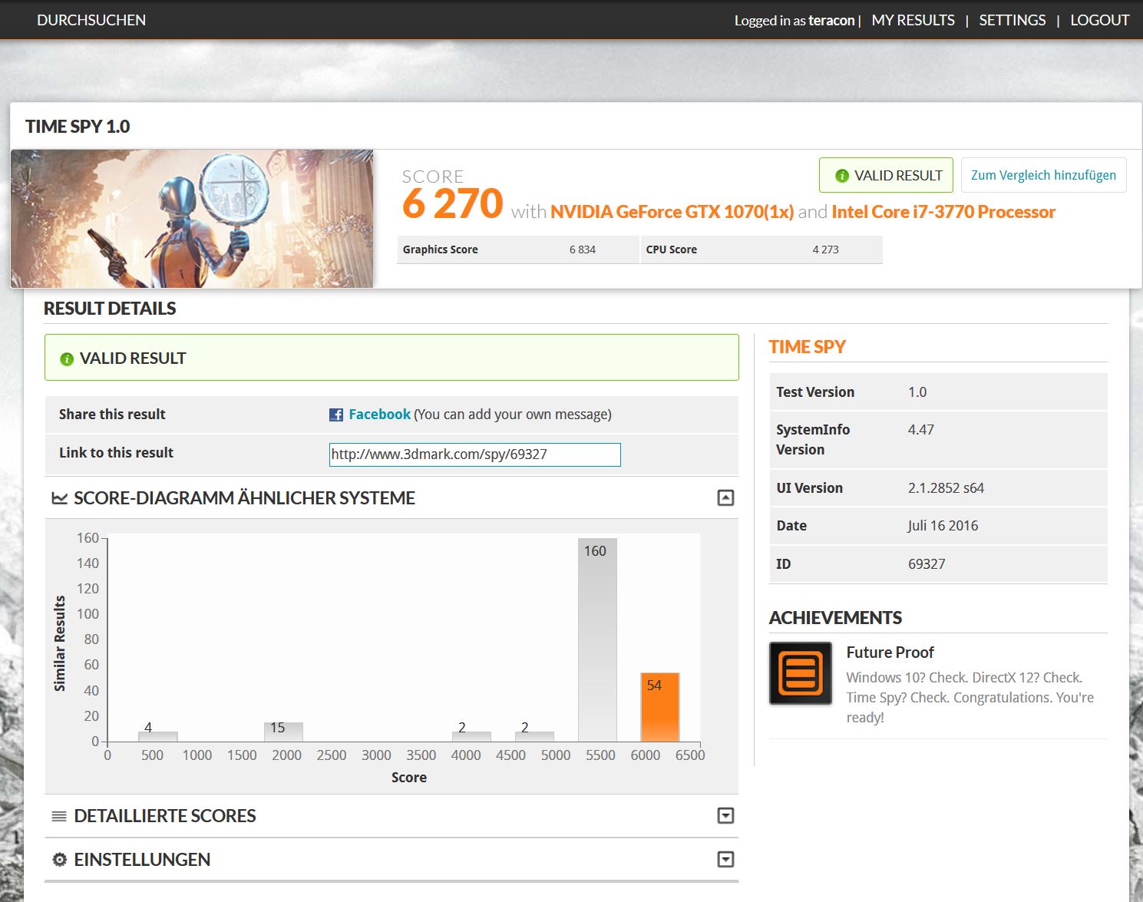Open SETTINGS in the top bar
This screenshot has height=902, width=1143.
(1012, 20)
